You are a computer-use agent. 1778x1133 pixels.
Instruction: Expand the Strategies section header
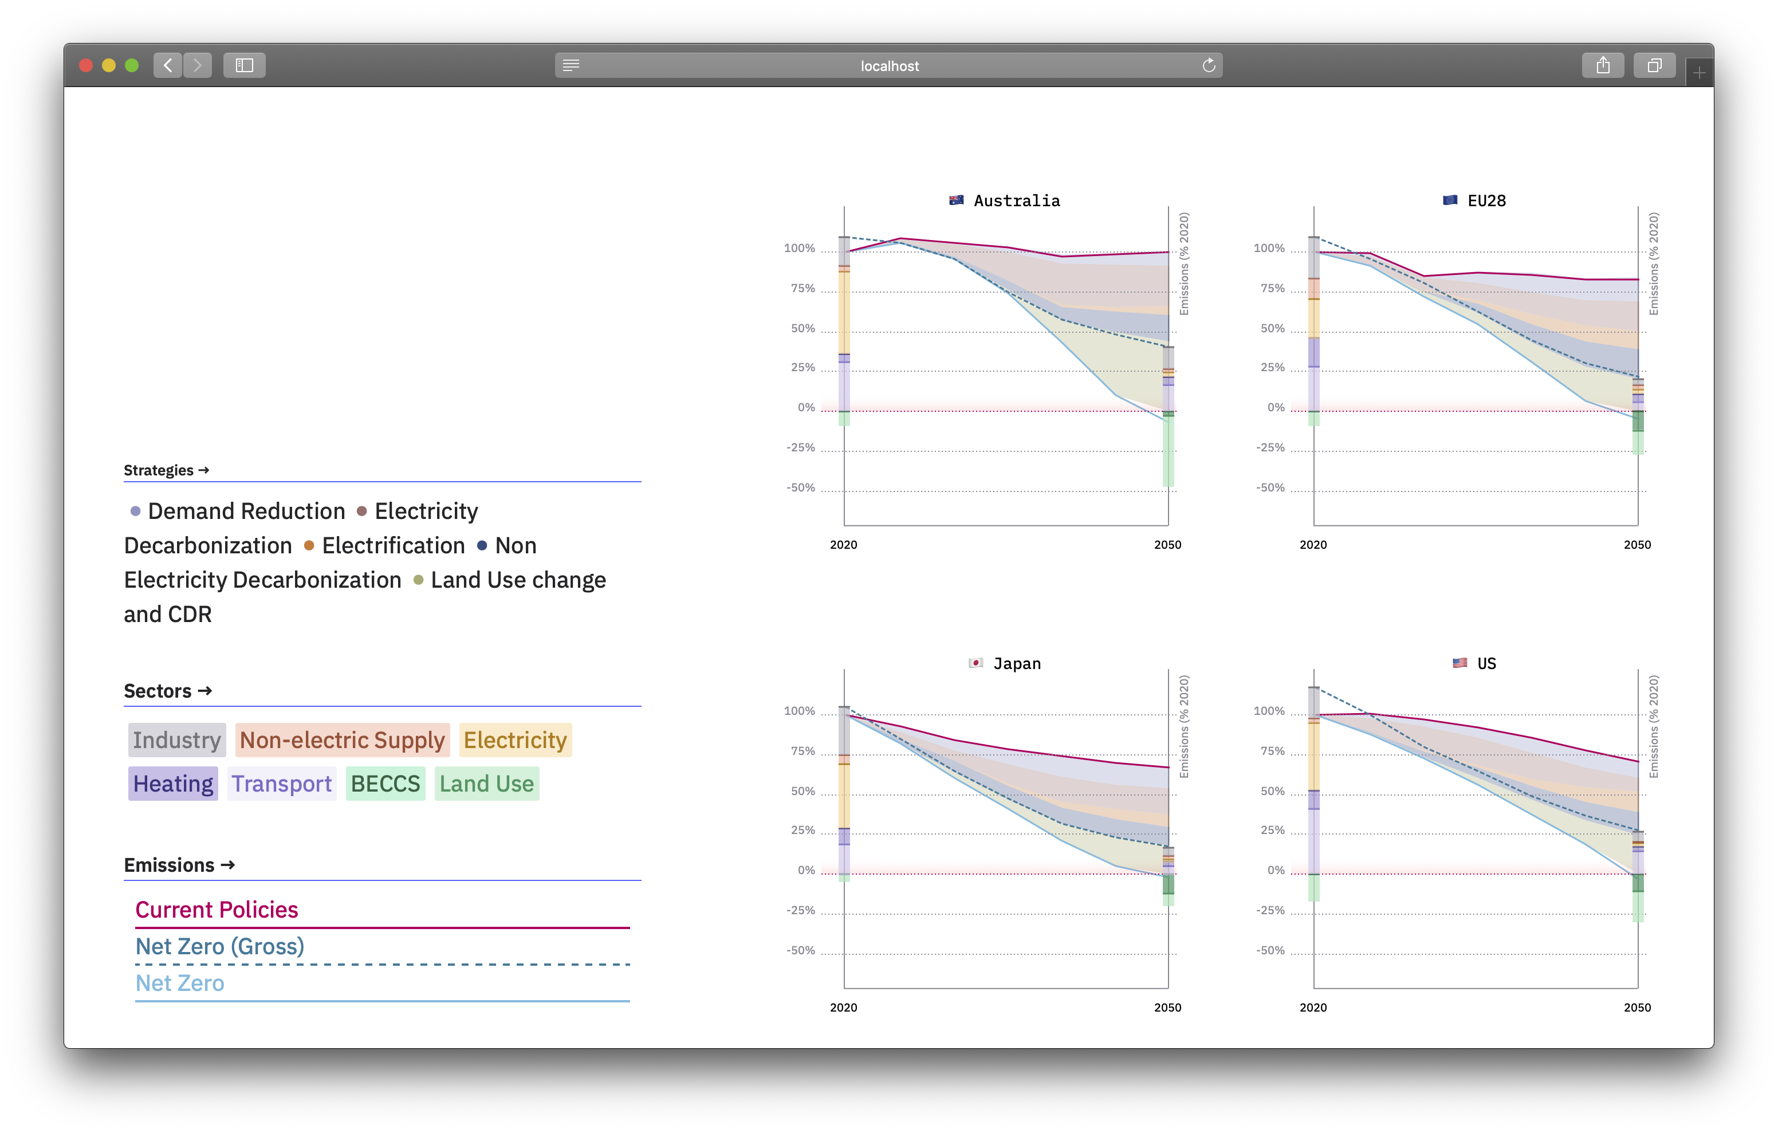pos(166,470)
